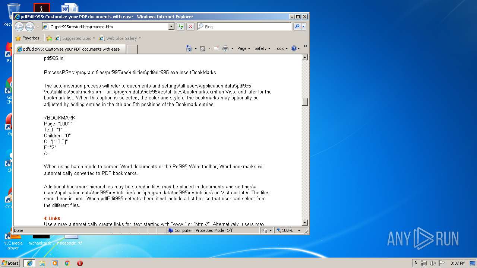Expand the Home button dropdown arrow
The width and height of the screenshot is (477, 268).
point(196,48)
